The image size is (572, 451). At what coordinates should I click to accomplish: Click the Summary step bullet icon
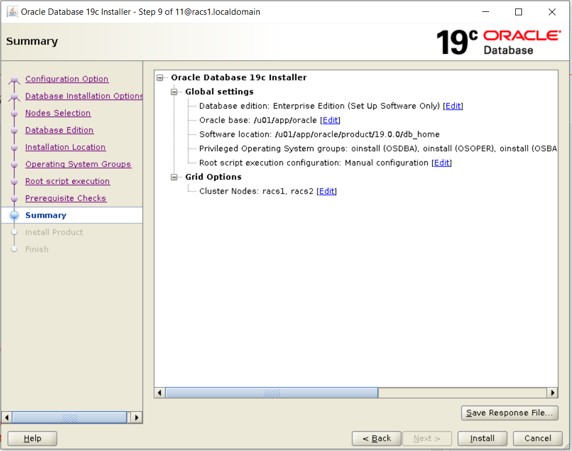pos(14,215)
